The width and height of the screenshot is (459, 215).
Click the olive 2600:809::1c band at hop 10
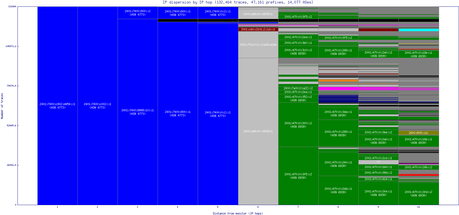pyautogui.click(x=418, y=133)
